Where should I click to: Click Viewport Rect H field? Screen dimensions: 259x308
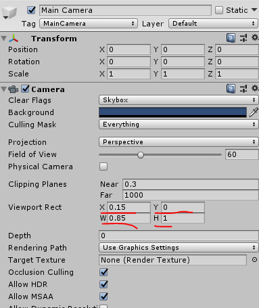pyautogui.click(x=183, y=218)
